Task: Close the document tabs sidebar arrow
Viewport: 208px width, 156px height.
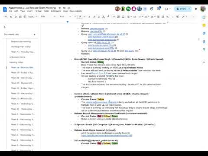Action: [5, 27]
